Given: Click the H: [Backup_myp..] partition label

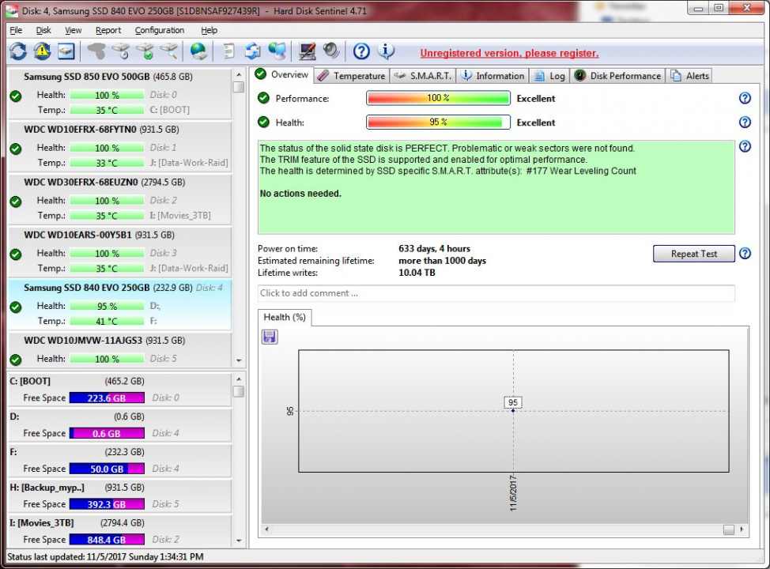Looking at the screenshot, I should (47, 488).
